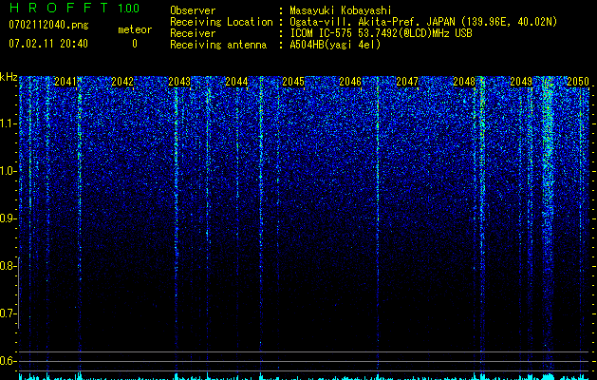Click the Observer label

(193, 10)
